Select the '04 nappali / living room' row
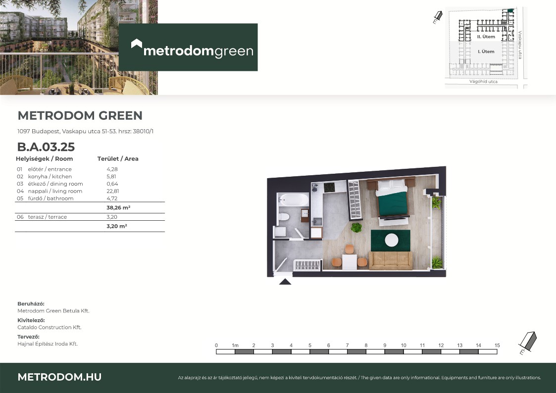This screenshot has height=393, width=556. pyautogui.click(x=89, y=191)
